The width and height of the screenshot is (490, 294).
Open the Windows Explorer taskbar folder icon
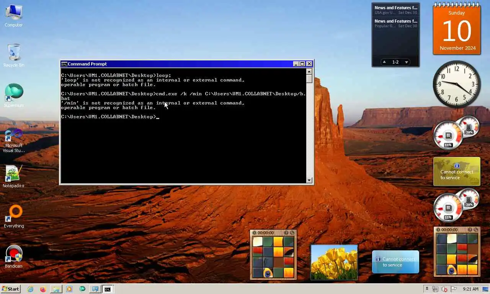56,289
